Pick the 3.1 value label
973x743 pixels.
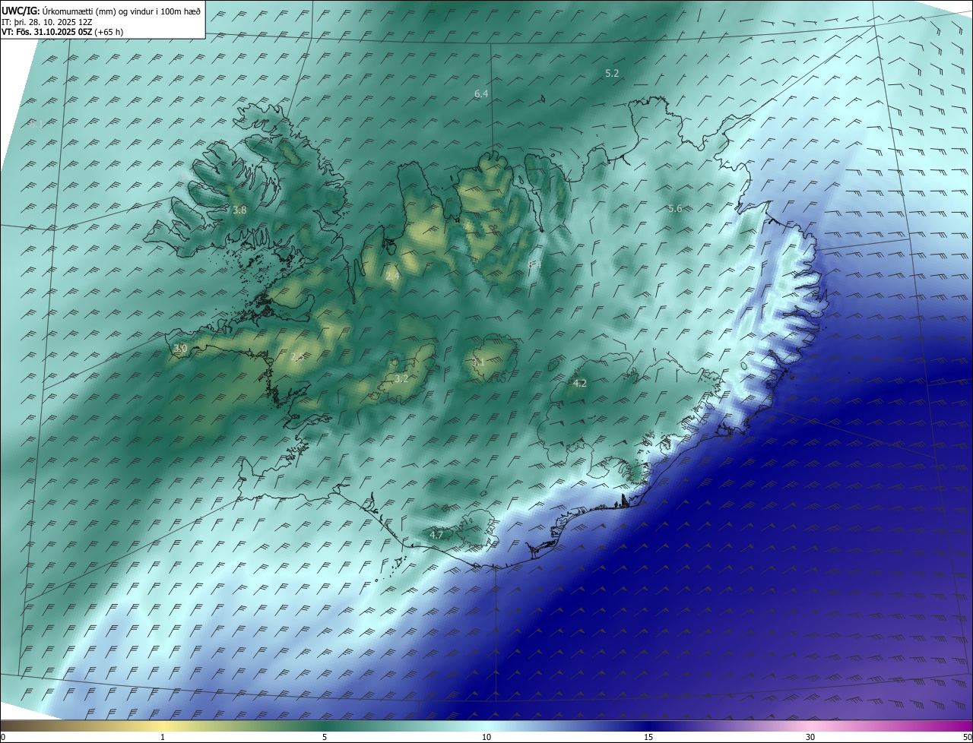(x=477, y=362)
